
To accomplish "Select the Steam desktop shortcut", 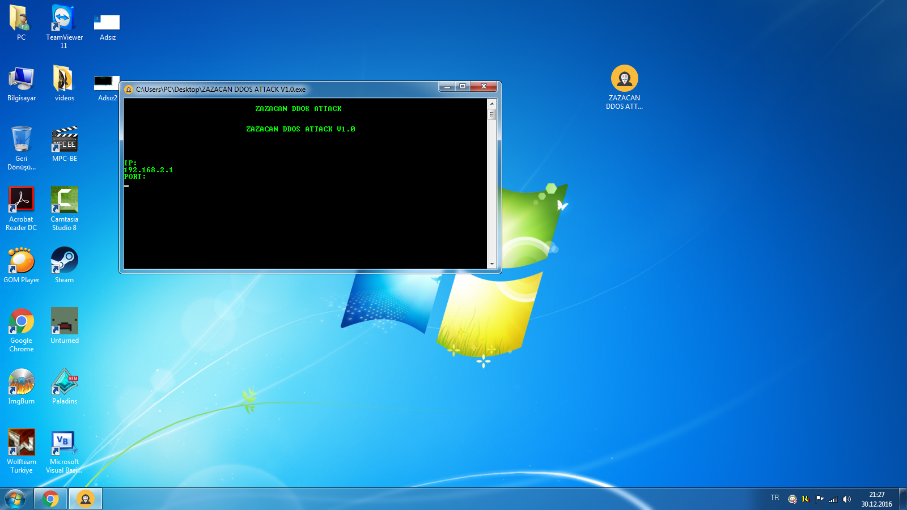I will coord(64,265).
